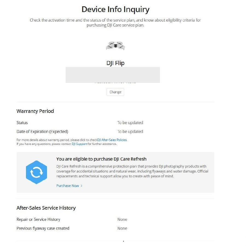Click the blue DJI Care Refresh hexagon icon
The width and height of the screenshot is (246, 246).
coord(36,172)
